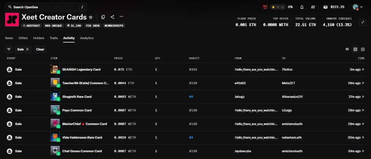Open buyer 75c6ce profile

pyautogui.click(x=287, y=70)
